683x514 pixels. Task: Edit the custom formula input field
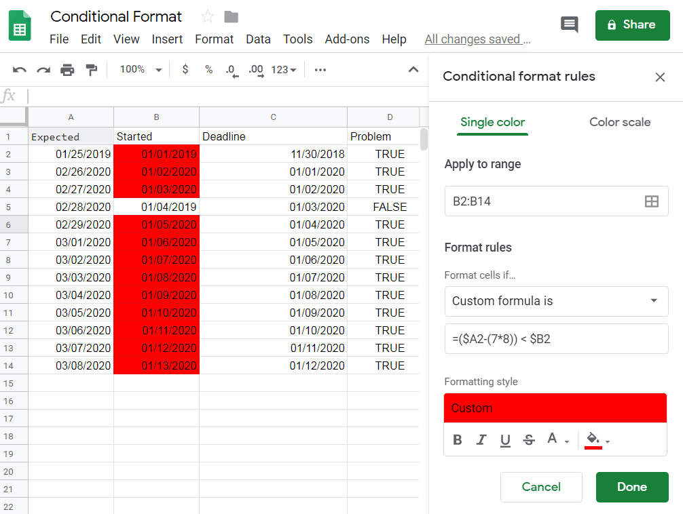(x=556, y=339)
